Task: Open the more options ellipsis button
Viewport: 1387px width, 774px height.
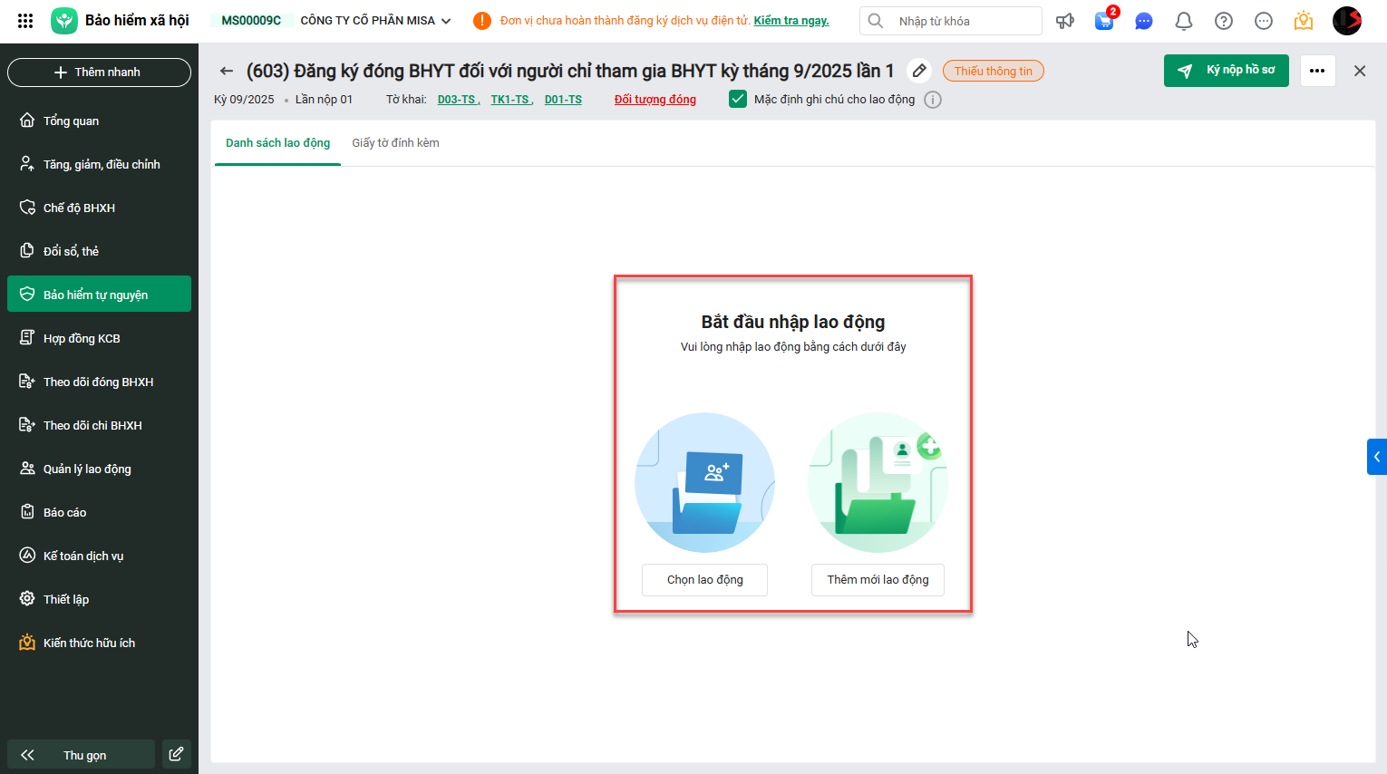Action: (1317, 71)
